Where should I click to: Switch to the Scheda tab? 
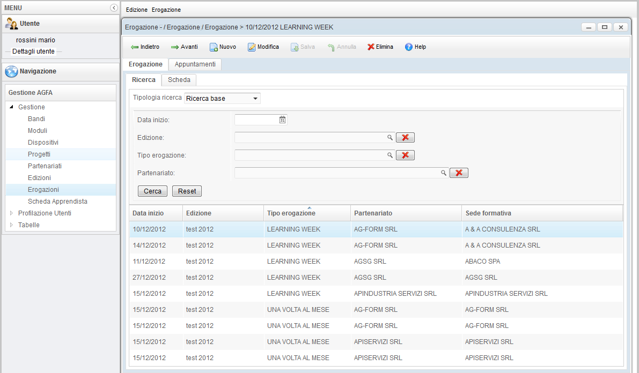tap(179, 80)
